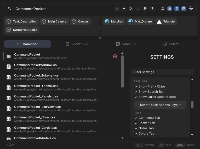The image size is (200, 149).
Task: Uncheck Show Quick Actions Area
Action: point(136,97)
